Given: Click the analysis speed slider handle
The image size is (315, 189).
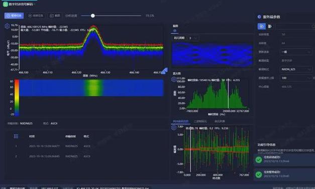Looking at the screenshot, I should pos(92,16).
